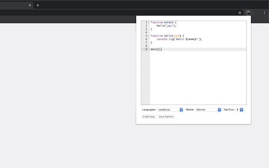Bookmark this page with the star icon
The width and height of the screenshot is (269, 168).
[x=240, y=13]
